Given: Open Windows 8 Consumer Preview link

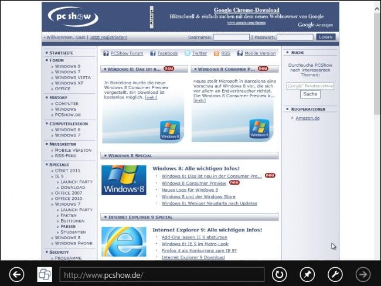Looking at the screenshot, I should click(x=194, y=183).
